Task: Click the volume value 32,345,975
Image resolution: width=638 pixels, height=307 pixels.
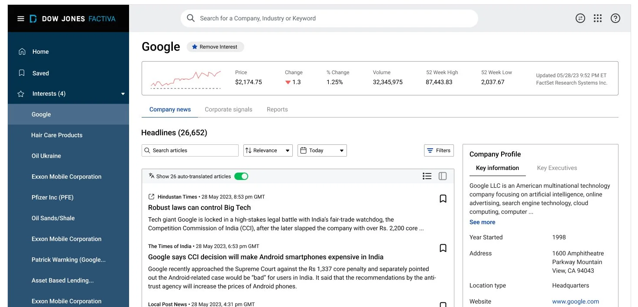Action: (388, 82)
